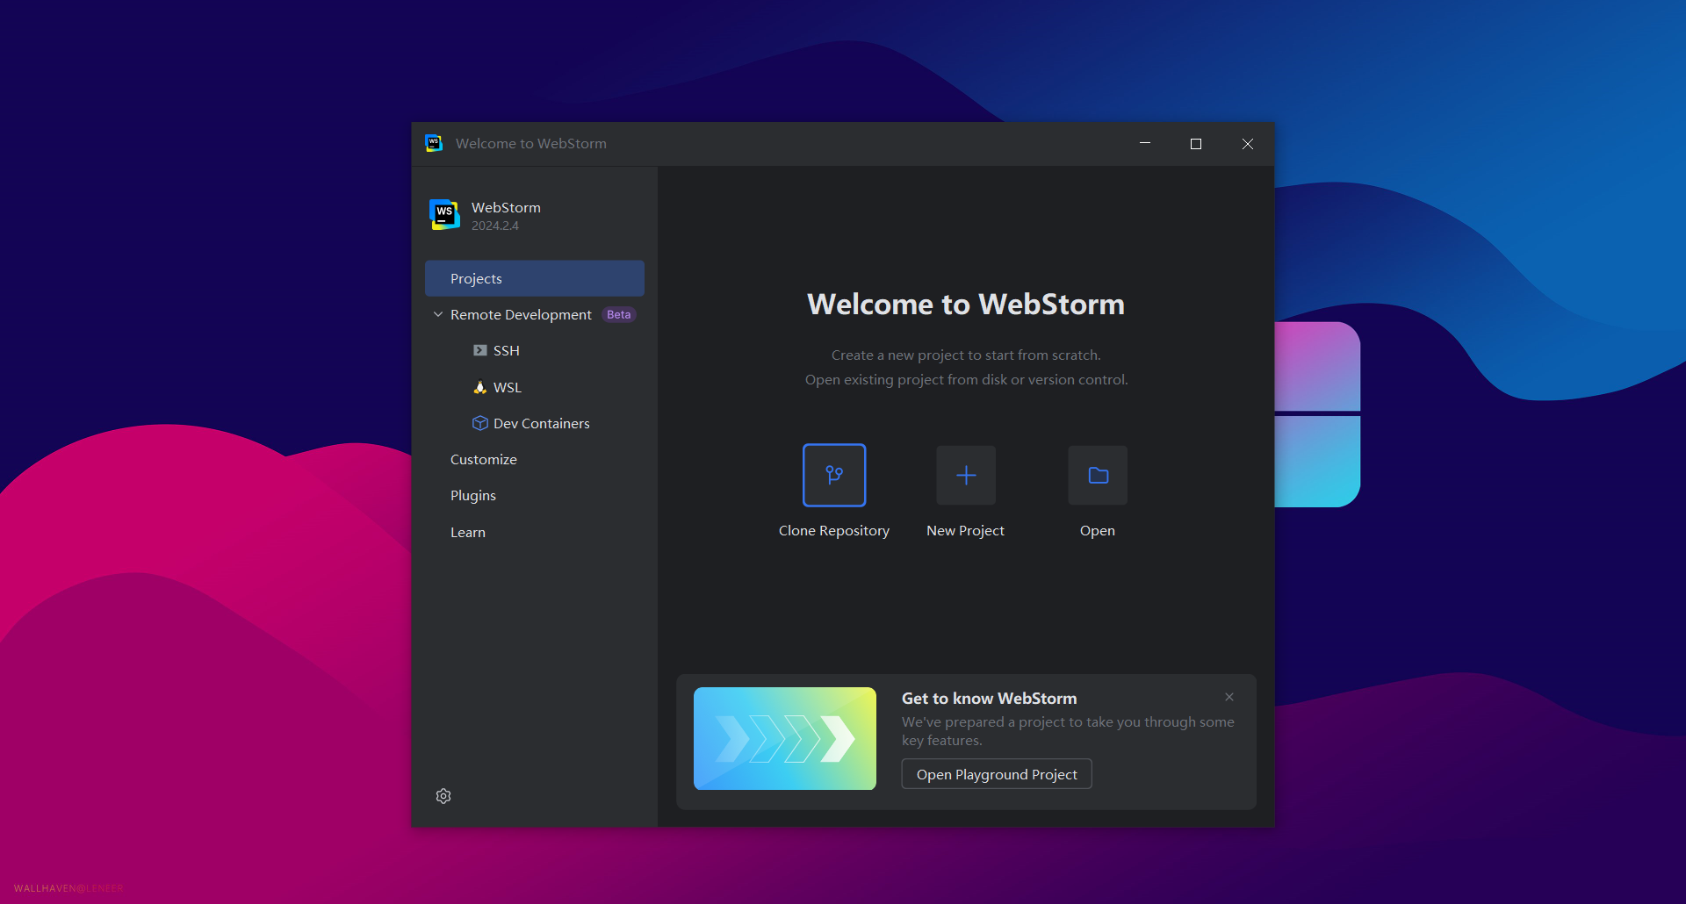Viewport: 1686px width, 904px height.
Task: Click the playground banner arrows thumbnail
Action: click(785, 738)
